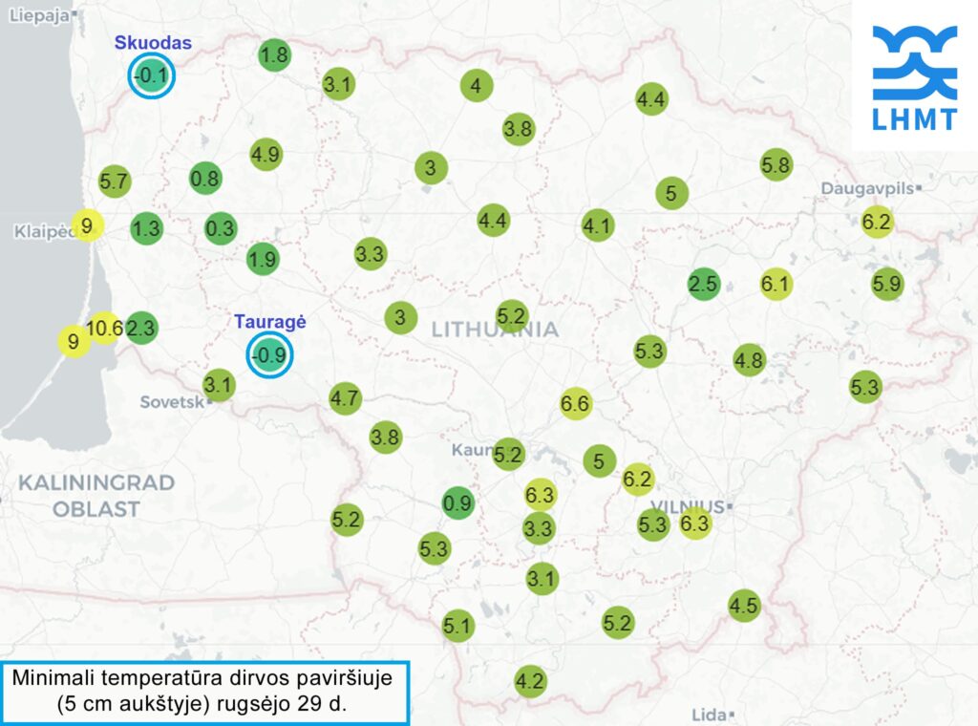Viewport: 978px width, 726px height.
Task: Select the 4.5 temperature marker
Action: (744, 606)
